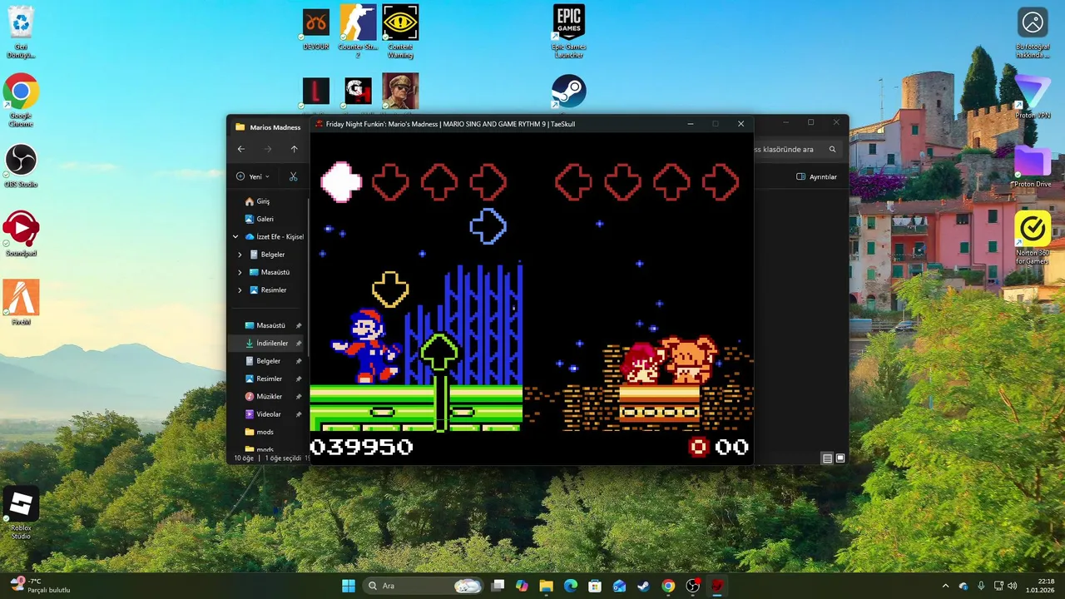Click the game score 039950

361,448
